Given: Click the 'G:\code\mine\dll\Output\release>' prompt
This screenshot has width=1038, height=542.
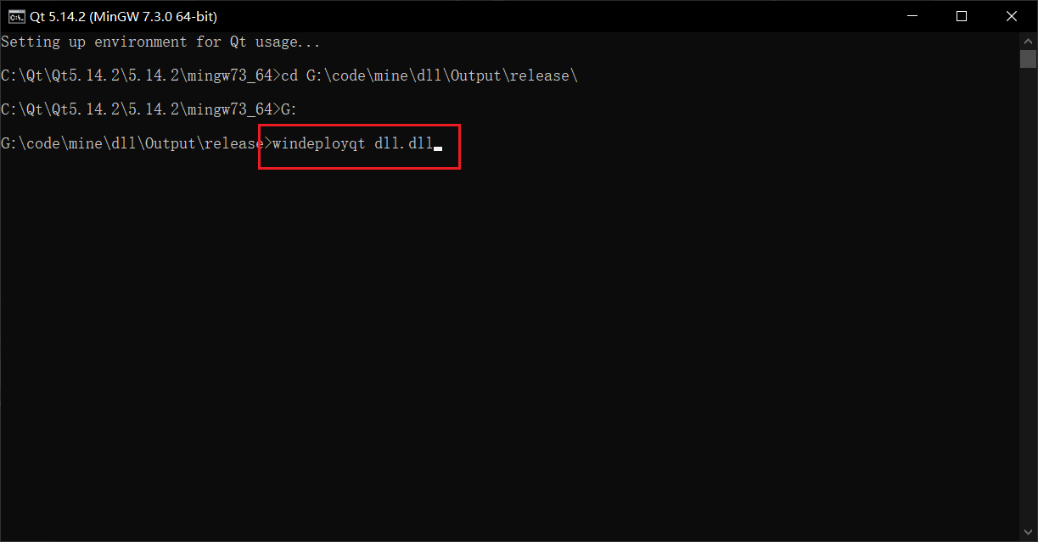Looking at the screenshot, I should coord(136,143).
